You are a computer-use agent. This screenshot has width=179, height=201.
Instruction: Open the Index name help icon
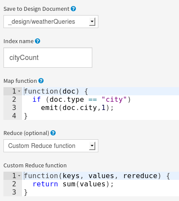[38, 41]
